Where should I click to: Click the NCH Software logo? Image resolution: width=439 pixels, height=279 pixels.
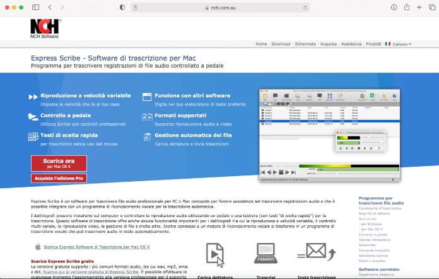[x=45, y=28]
